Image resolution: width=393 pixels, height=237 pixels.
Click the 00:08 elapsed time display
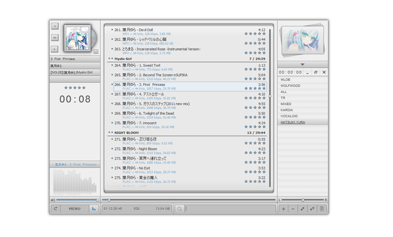pos(75,99)
